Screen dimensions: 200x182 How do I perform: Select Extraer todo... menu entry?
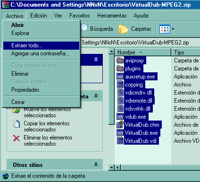pyautogui.click(x=41, y=45)
